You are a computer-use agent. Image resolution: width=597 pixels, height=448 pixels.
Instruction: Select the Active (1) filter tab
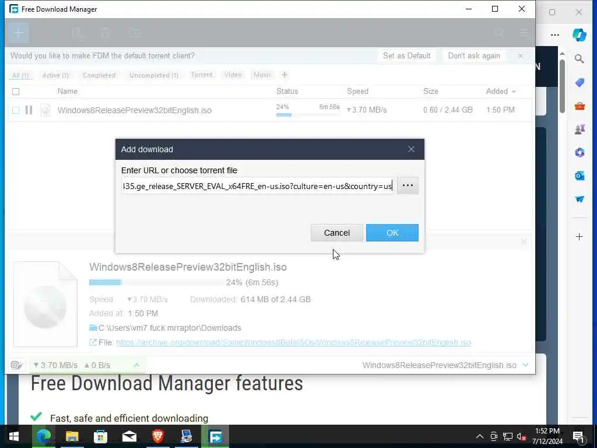[55, 75]
